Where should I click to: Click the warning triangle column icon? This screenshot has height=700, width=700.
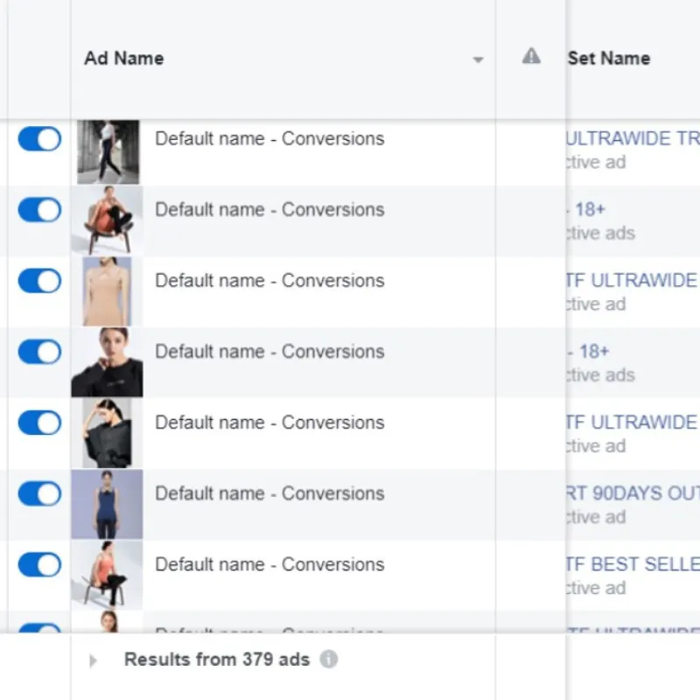pyautogui.click(x=531, y=56)
